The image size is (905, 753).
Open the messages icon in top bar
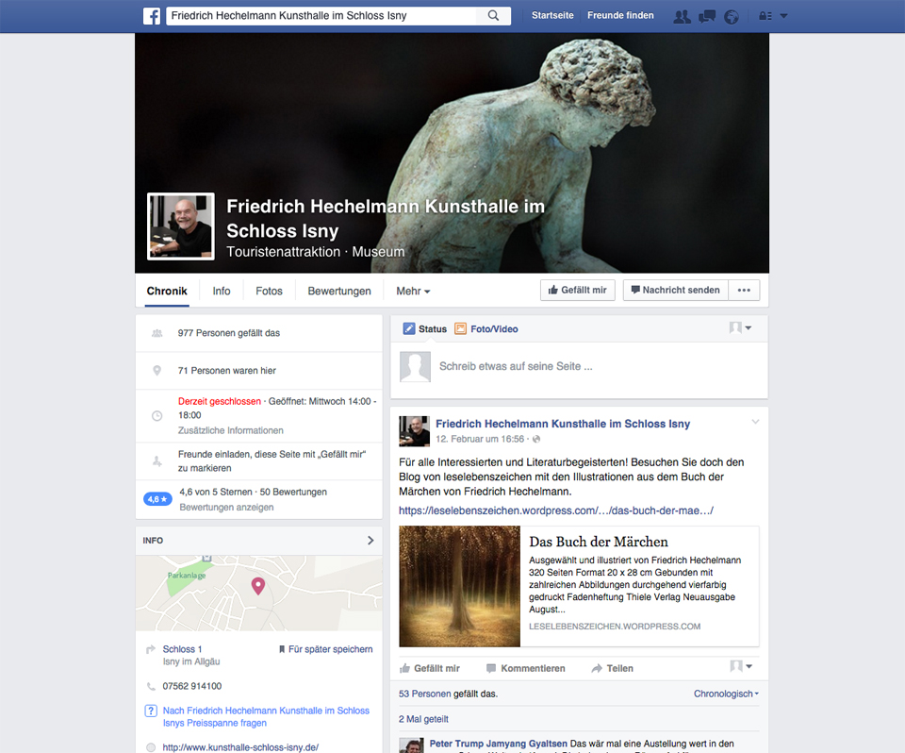[x=707, y=16]
